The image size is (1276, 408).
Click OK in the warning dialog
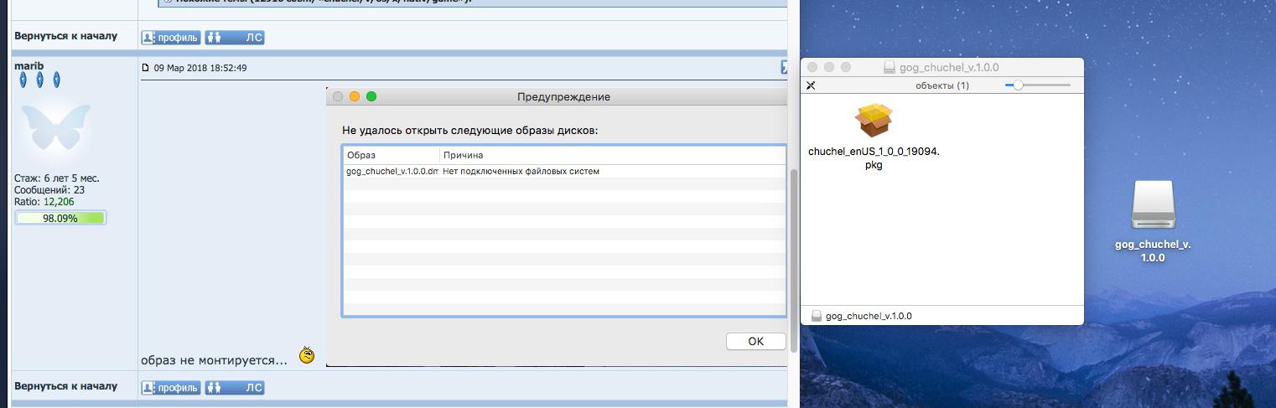tap(755, 341)
